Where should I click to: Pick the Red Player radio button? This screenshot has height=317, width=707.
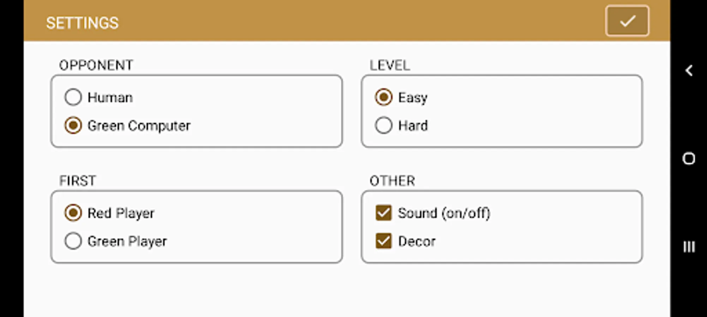point(73,213)
